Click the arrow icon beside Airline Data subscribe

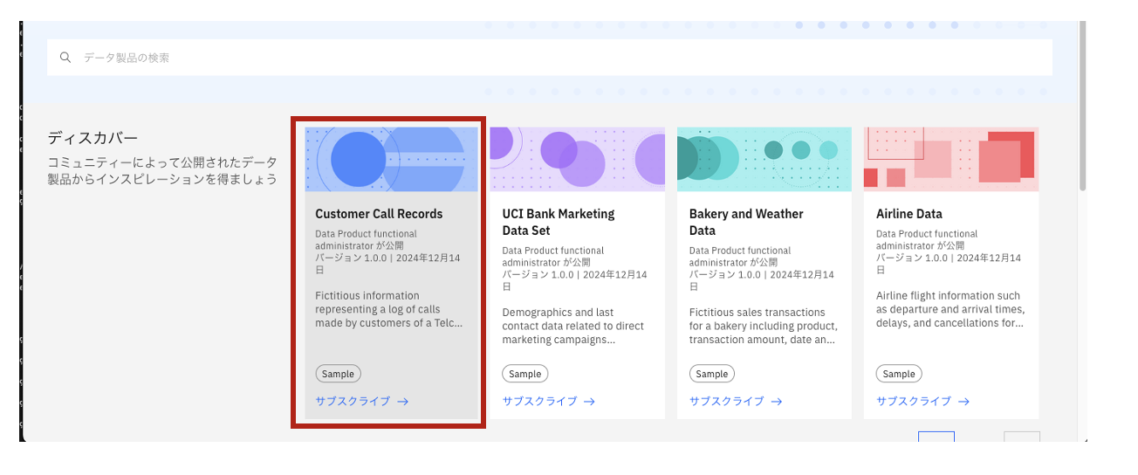pyautogui.click(x=963, y=402)
